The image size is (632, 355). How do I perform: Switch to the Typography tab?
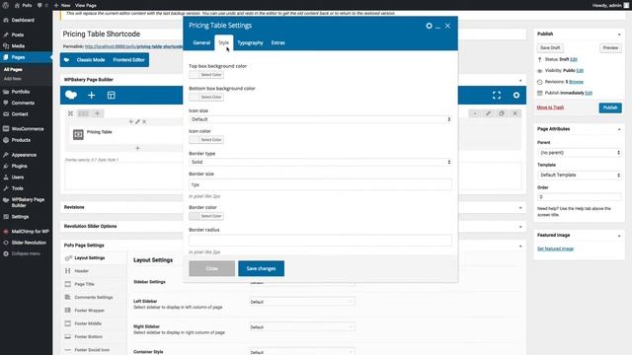click(250, 42)
